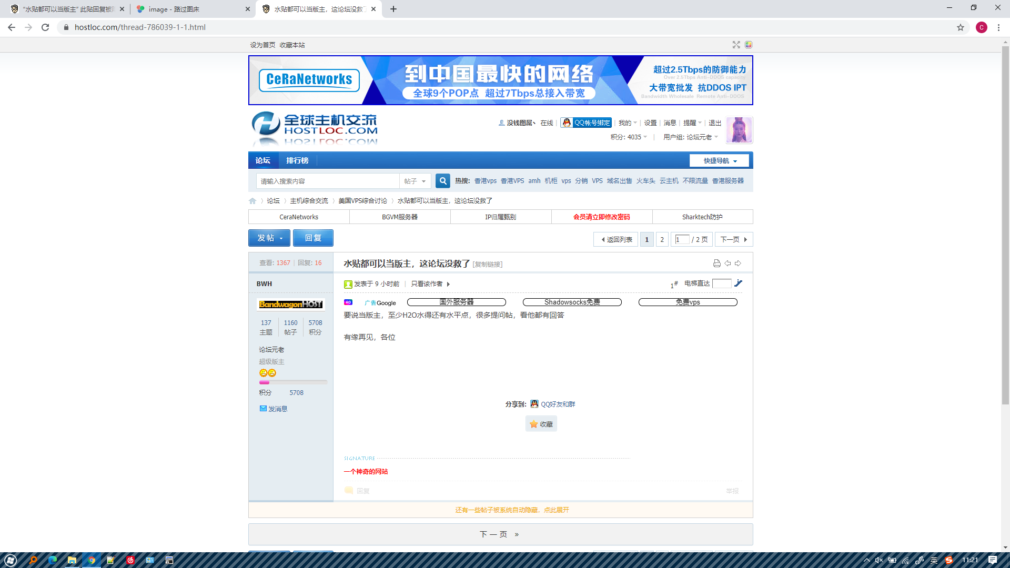1010x568 pixels.
Task: Open Chrome from the Windows taskbar
Action: (92, 560)
